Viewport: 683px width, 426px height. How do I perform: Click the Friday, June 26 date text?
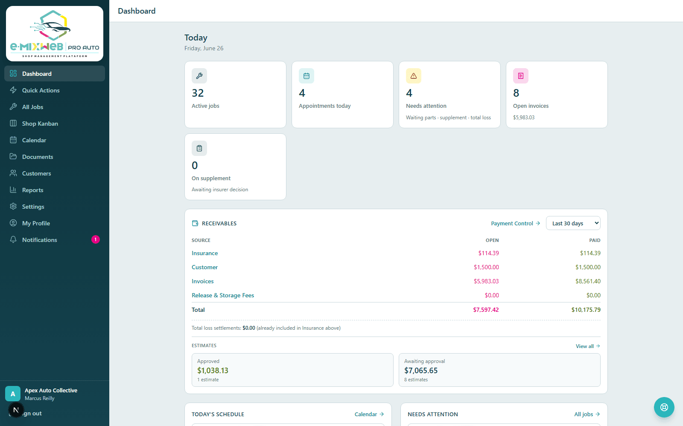(204, 48)
